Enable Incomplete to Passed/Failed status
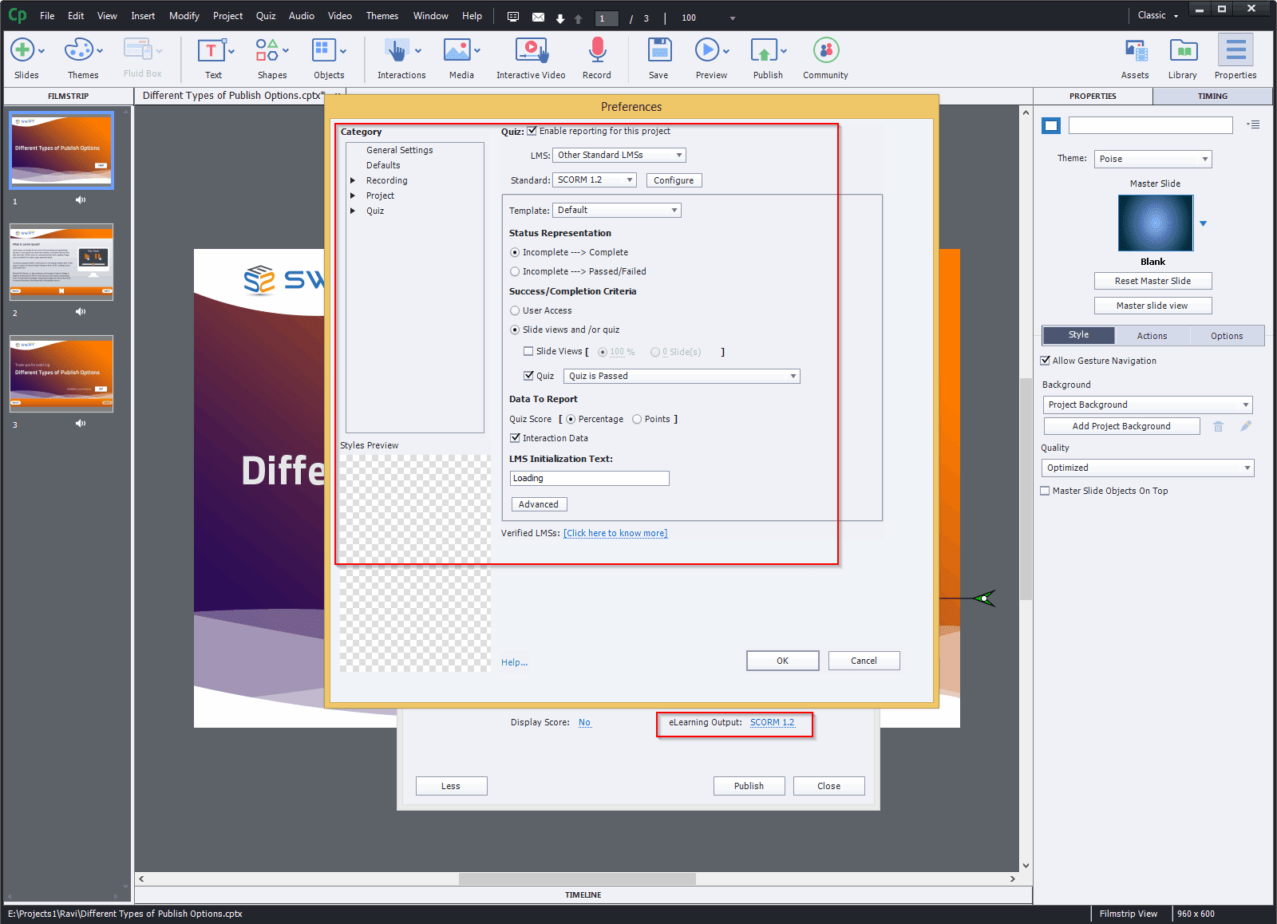Viewport: 1277px width, 924px height. (515, 271)
